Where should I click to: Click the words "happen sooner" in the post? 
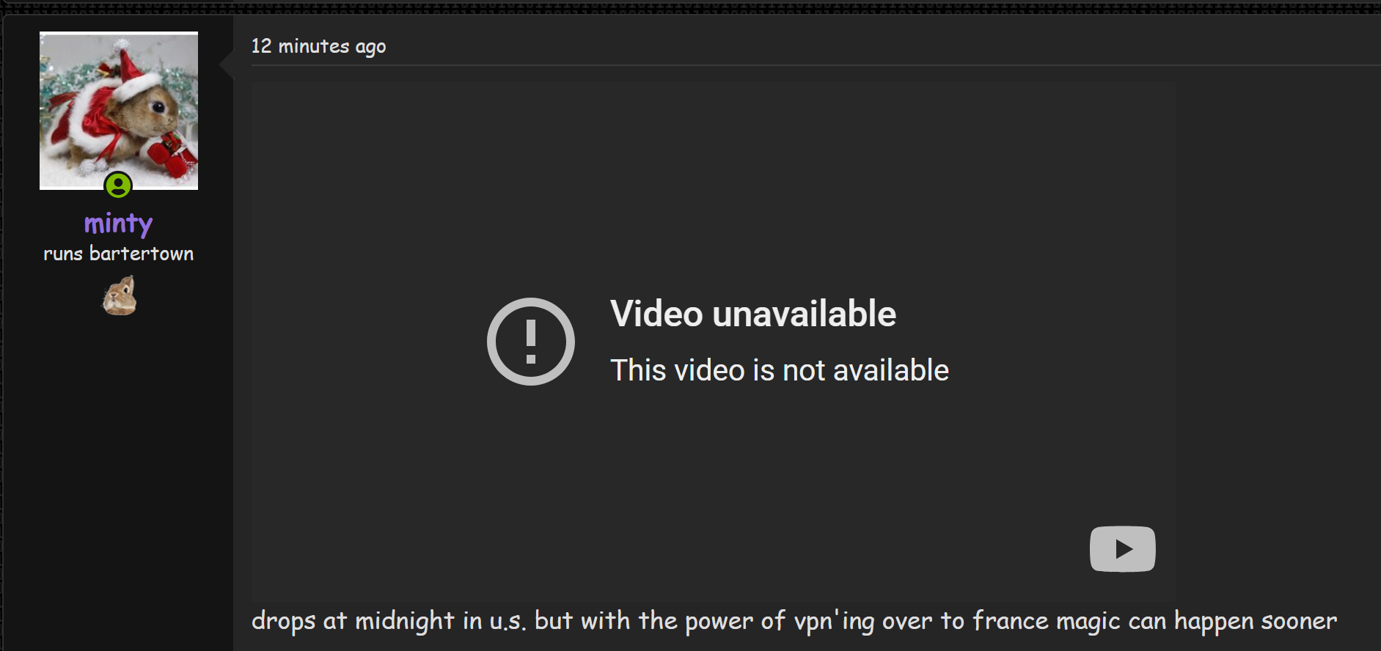(x=1256, y=621)
